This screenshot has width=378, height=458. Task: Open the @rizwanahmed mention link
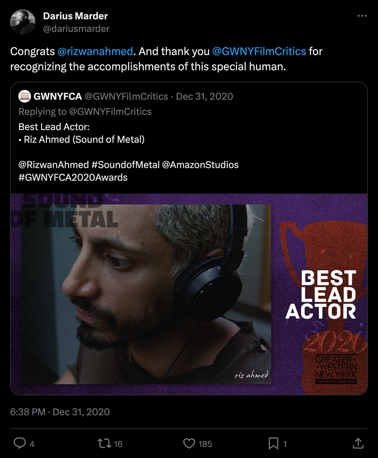tap(95, 51)
